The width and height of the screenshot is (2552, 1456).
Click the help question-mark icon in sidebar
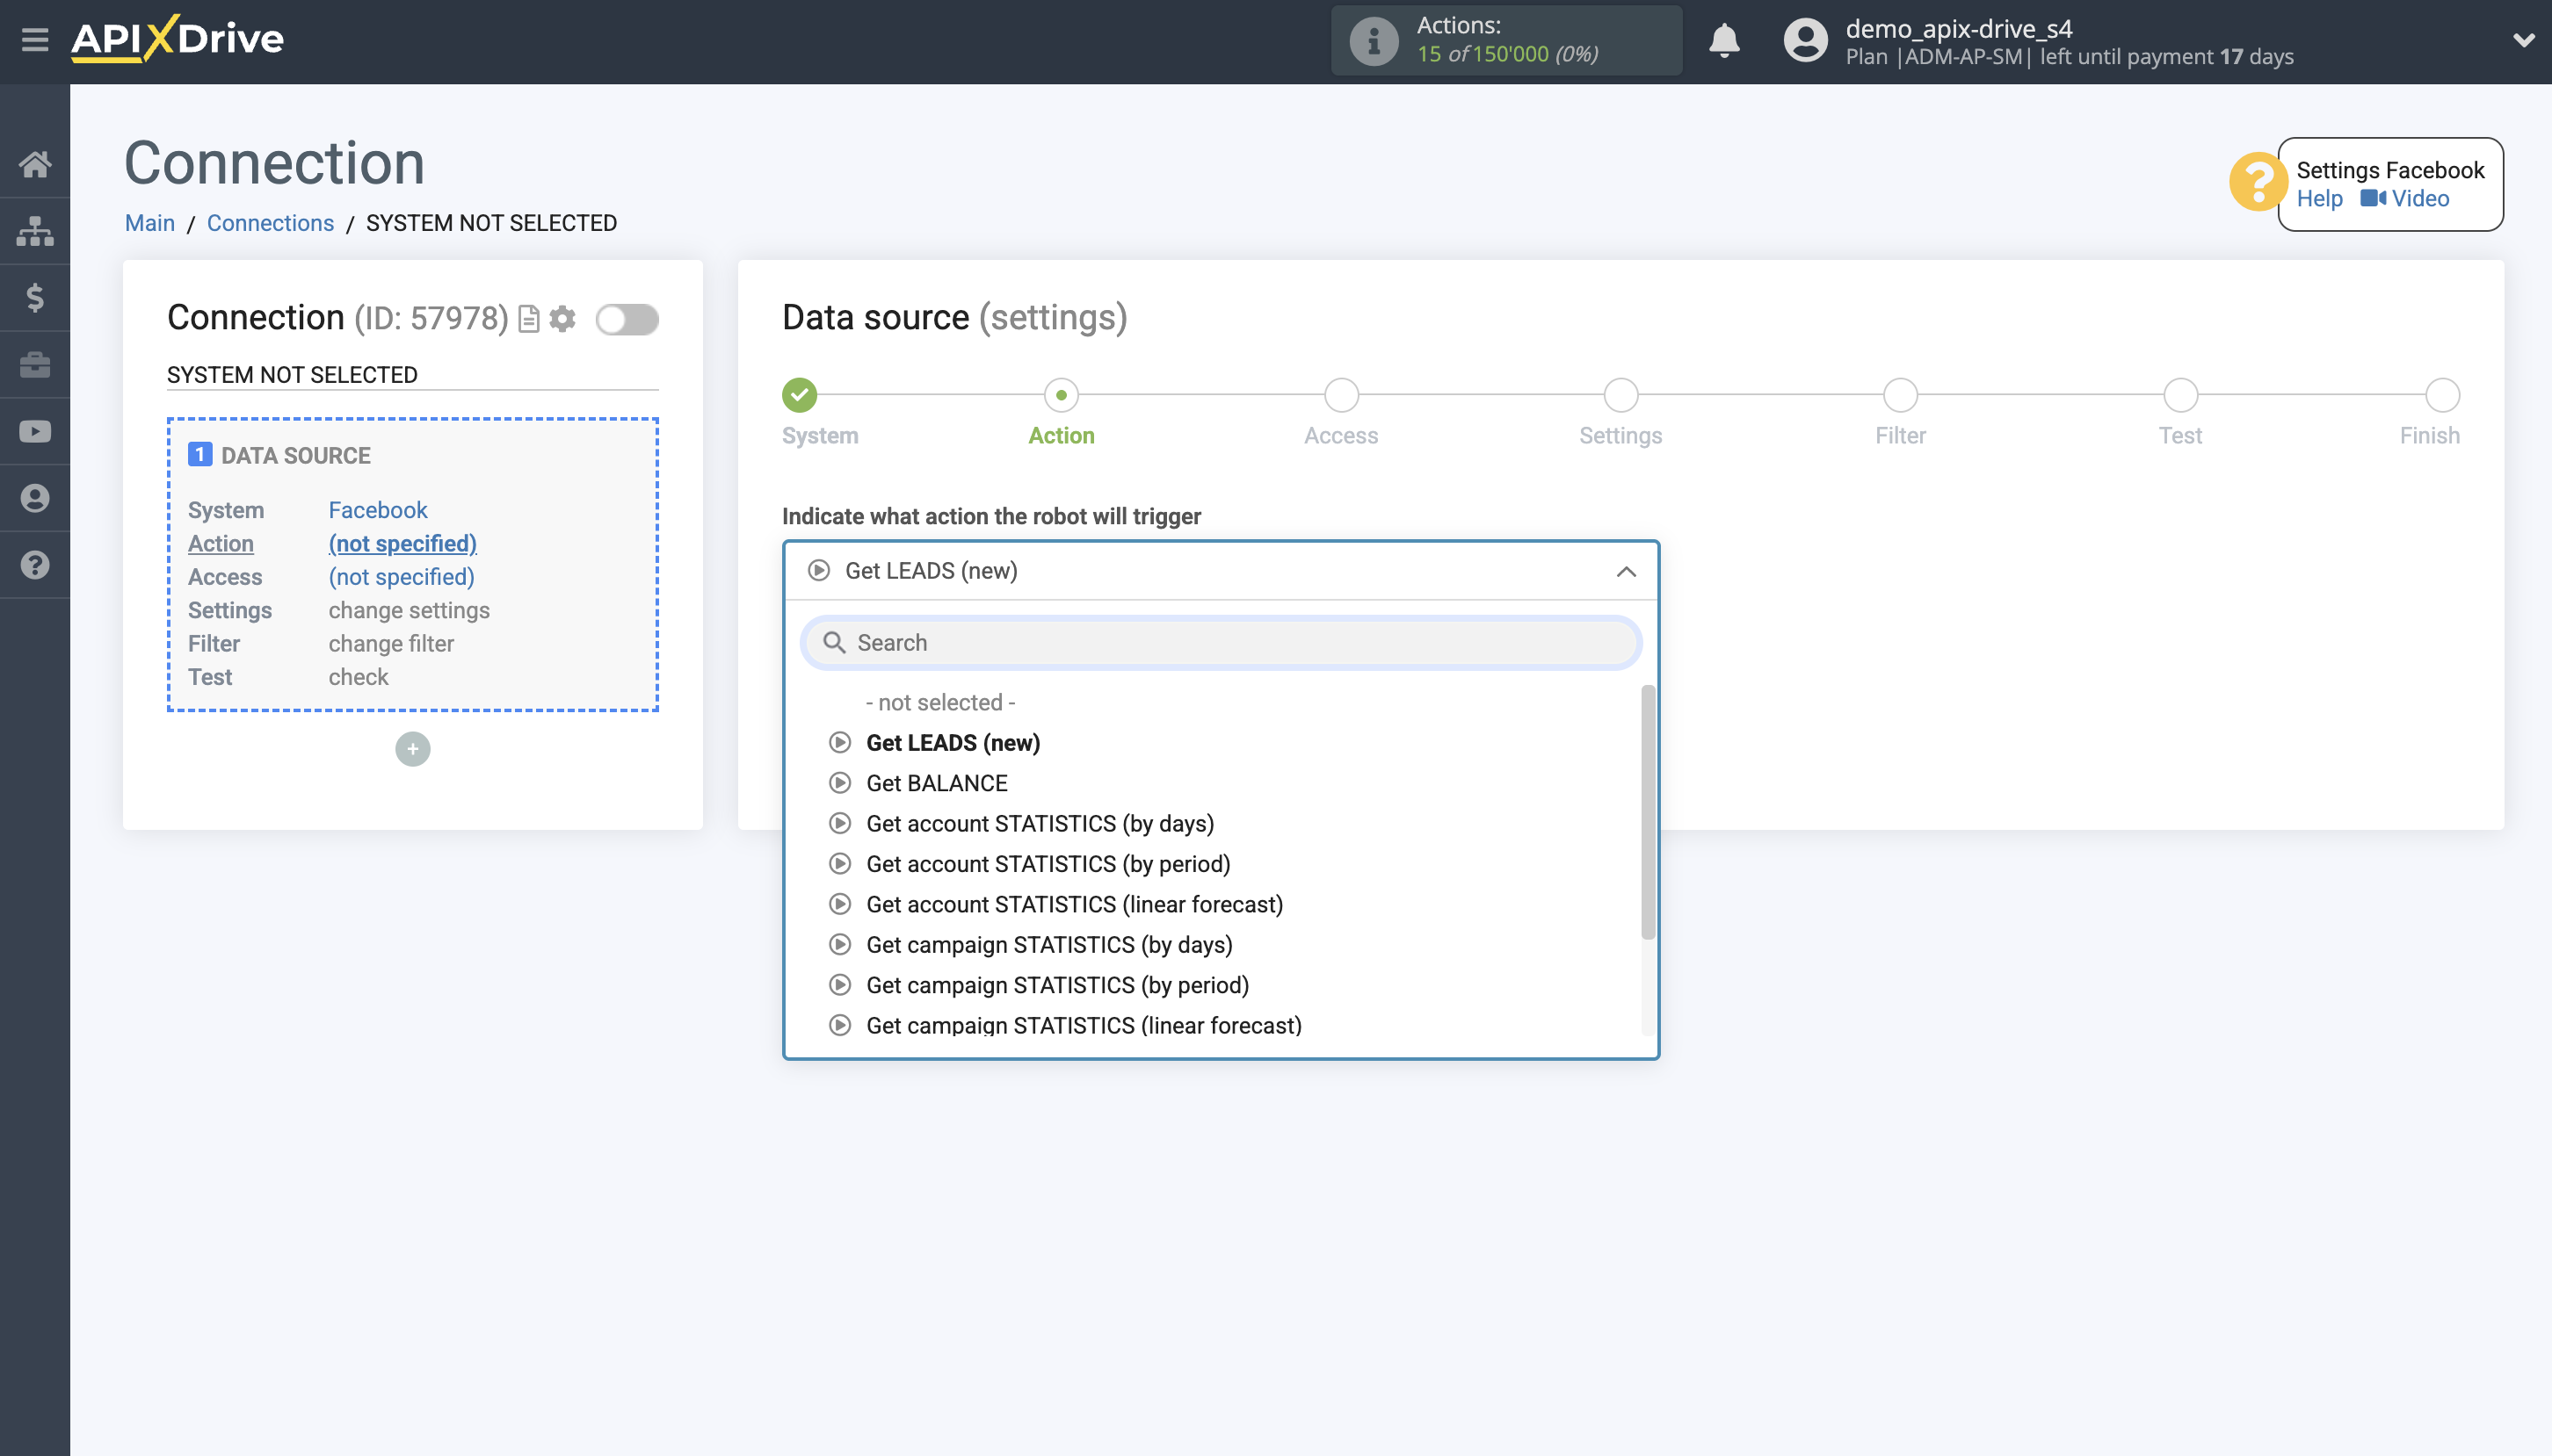pyautogui.click(x=36, y=565)
